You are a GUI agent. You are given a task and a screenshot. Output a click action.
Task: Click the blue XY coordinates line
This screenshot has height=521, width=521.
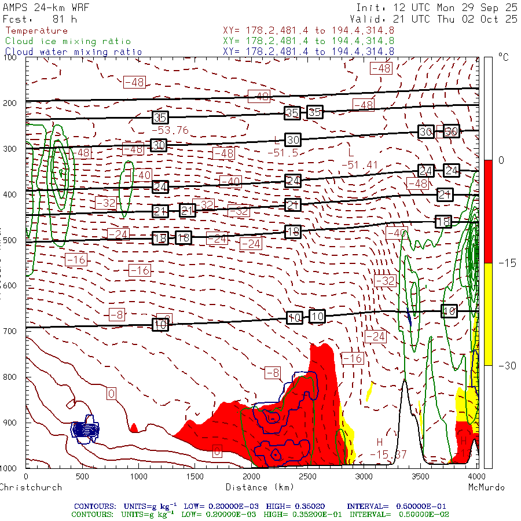(x=309, y=52)
